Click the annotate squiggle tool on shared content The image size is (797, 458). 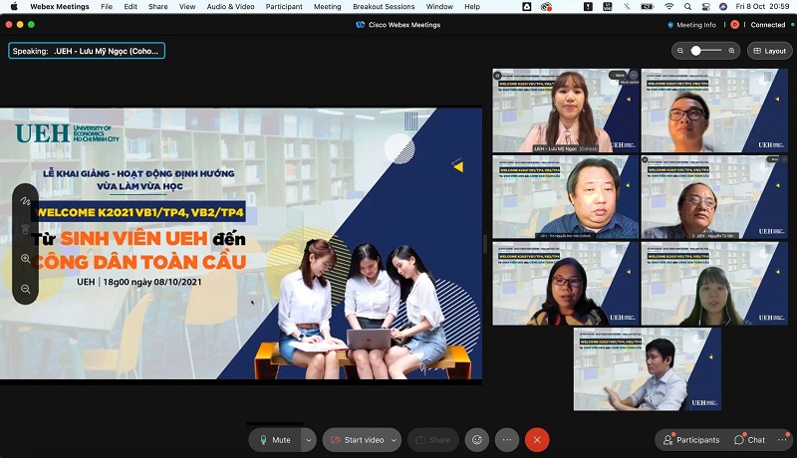tap(26, 201)
